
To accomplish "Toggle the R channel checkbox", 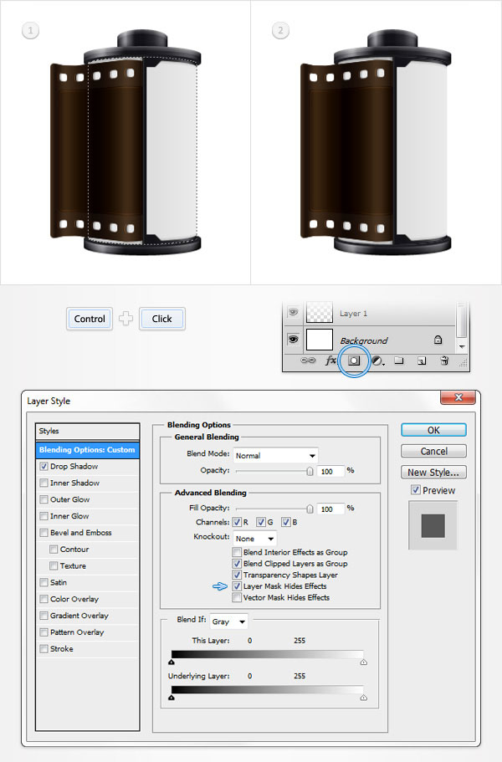I will [237, 522].
